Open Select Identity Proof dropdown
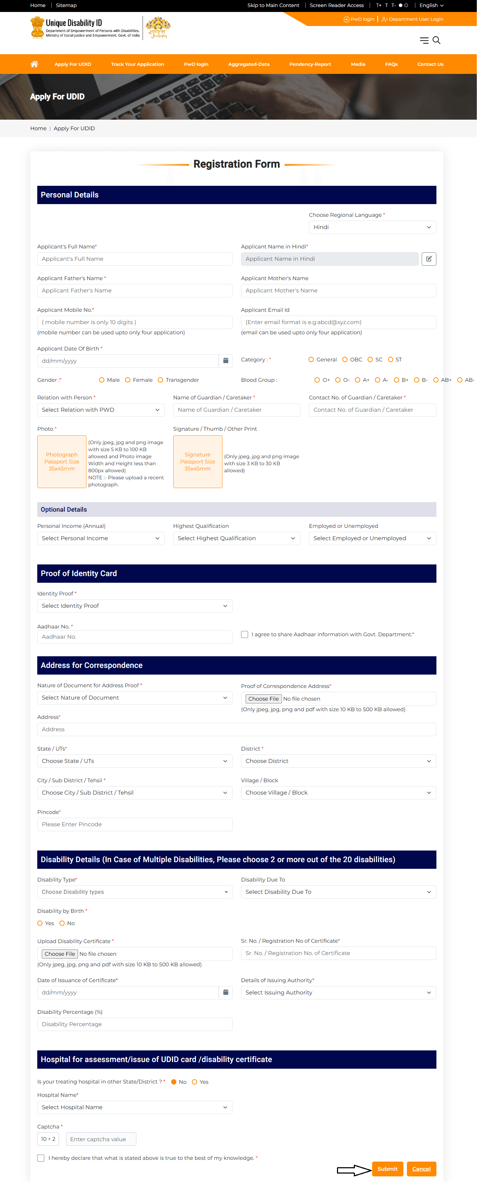480x1182 pixels. pos(135,606)
